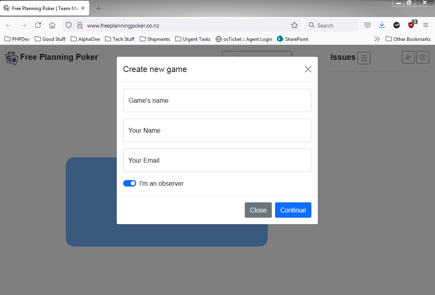
Task: Select the Free Planning Poker browser tab
Action: point(44,8)
